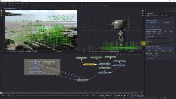Adjust Height Scale slider
This screenshot has width=176, height=99.
tap(158, 43)
